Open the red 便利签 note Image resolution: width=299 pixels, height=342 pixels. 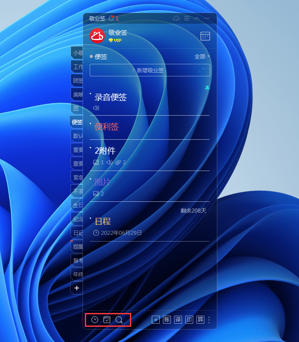(107, 127)
